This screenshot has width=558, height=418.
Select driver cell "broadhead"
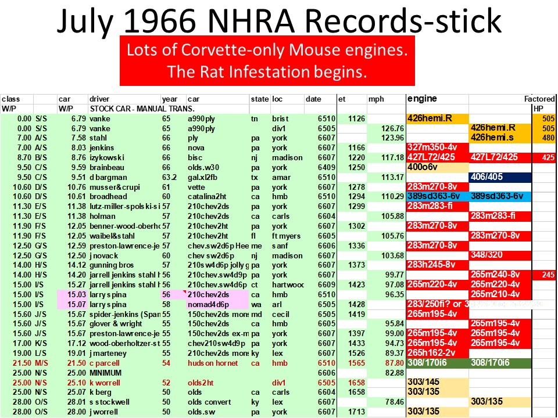point(108,197)
